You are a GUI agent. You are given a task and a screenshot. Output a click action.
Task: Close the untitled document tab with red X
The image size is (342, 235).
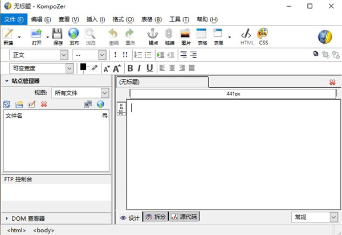pyautogui.click(x=332, y=82)
